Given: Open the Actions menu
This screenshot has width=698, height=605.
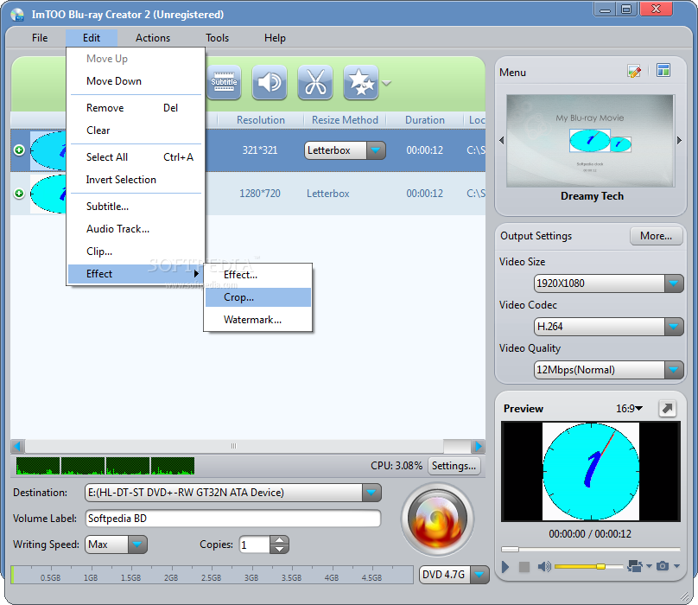Looking at the screenshot, I should pyautogui.click(x=153, y=38).
